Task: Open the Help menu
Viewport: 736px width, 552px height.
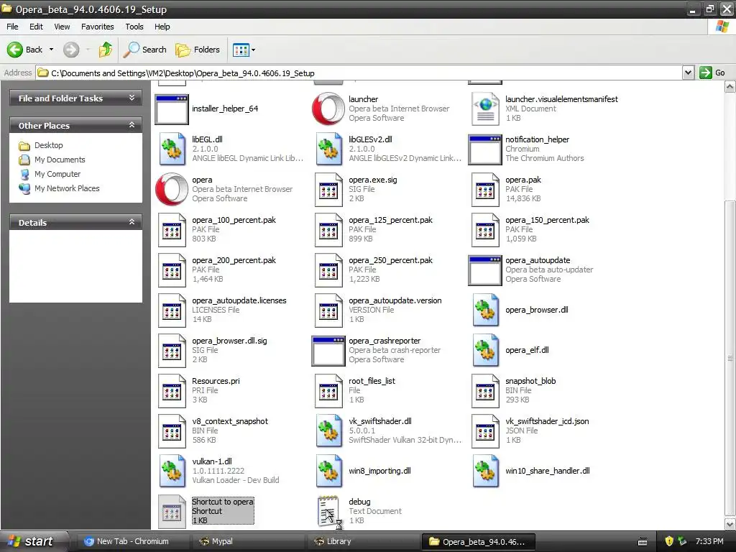Action: click(x=162, y=27)
